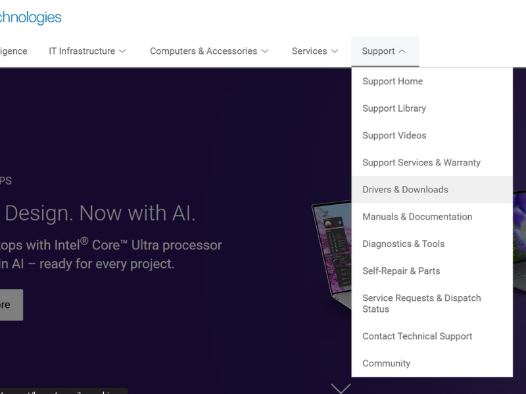Screen dimensions: 526x394
Task: Open the Computers & Accessories dropdown
Action: coord(209,51)
